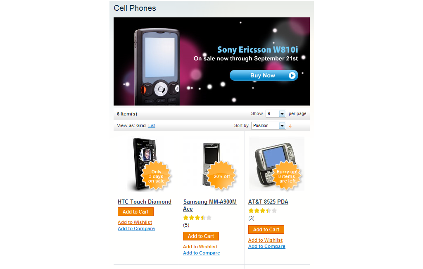Add Samsung MM-A900M Ace to cart
Viewport: 423px width, 269px height.
click(x=201, y=236)
